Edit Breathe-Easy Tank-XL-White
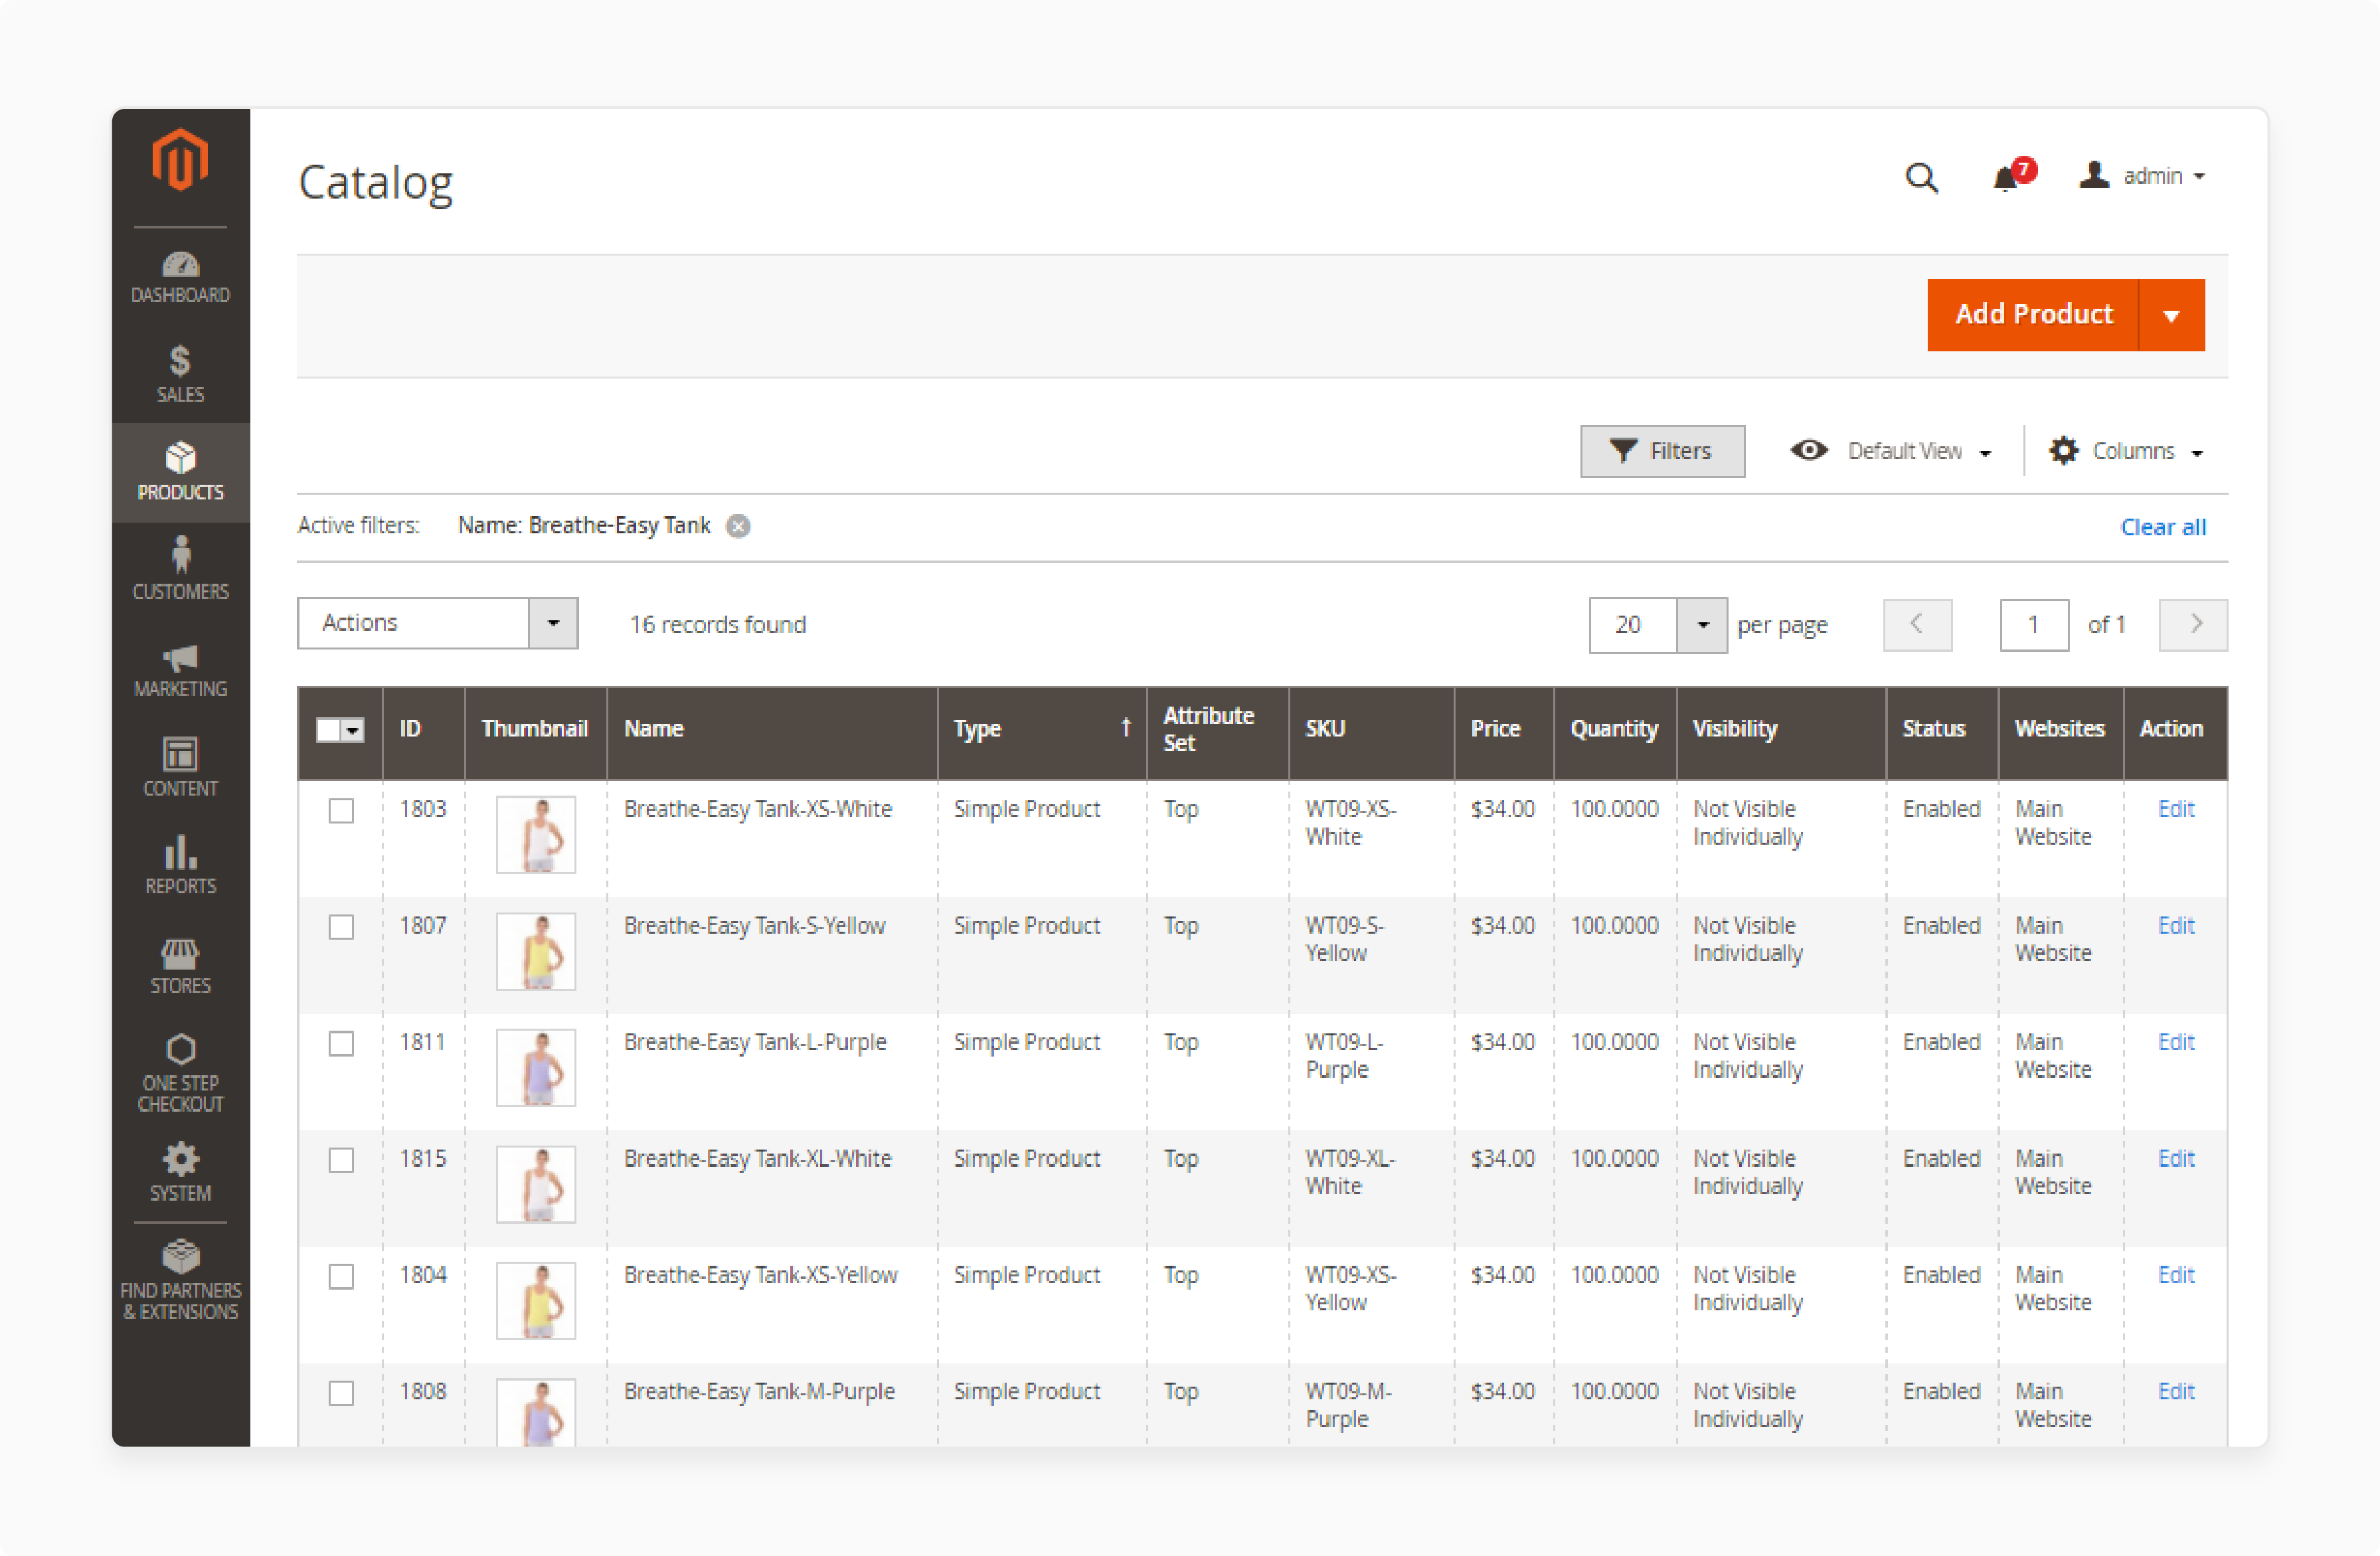 click(x=2175, y=1159)
